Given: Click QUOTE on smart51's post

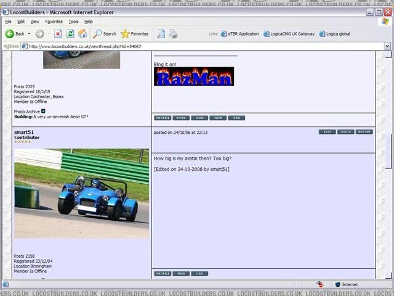Looking at the screenshot, I should click(x=346, y=132).
